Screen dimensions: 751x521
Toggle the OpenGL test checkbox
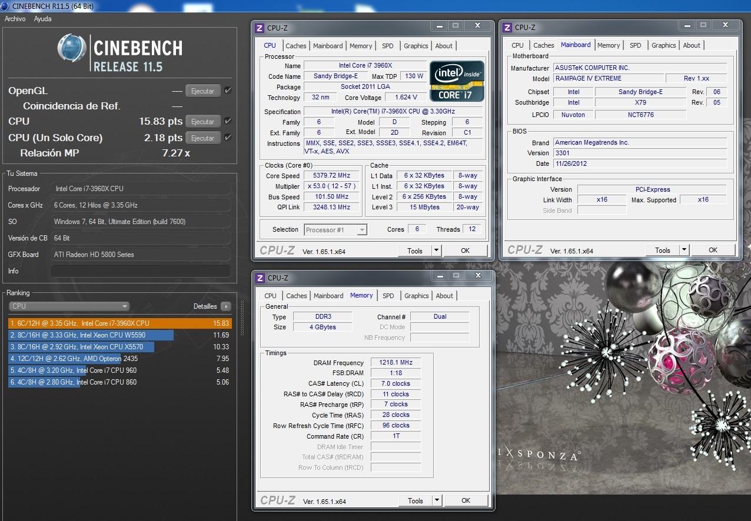pyautogui.click(x=228, y=91)
